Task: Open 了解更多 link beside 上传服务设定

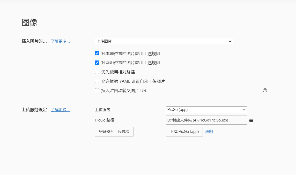Action: 60,110
